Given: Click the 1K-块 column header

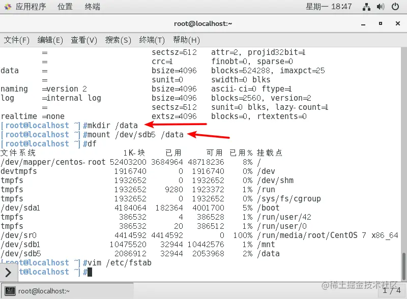Looking at the screenshot, I should click(134, 153).
